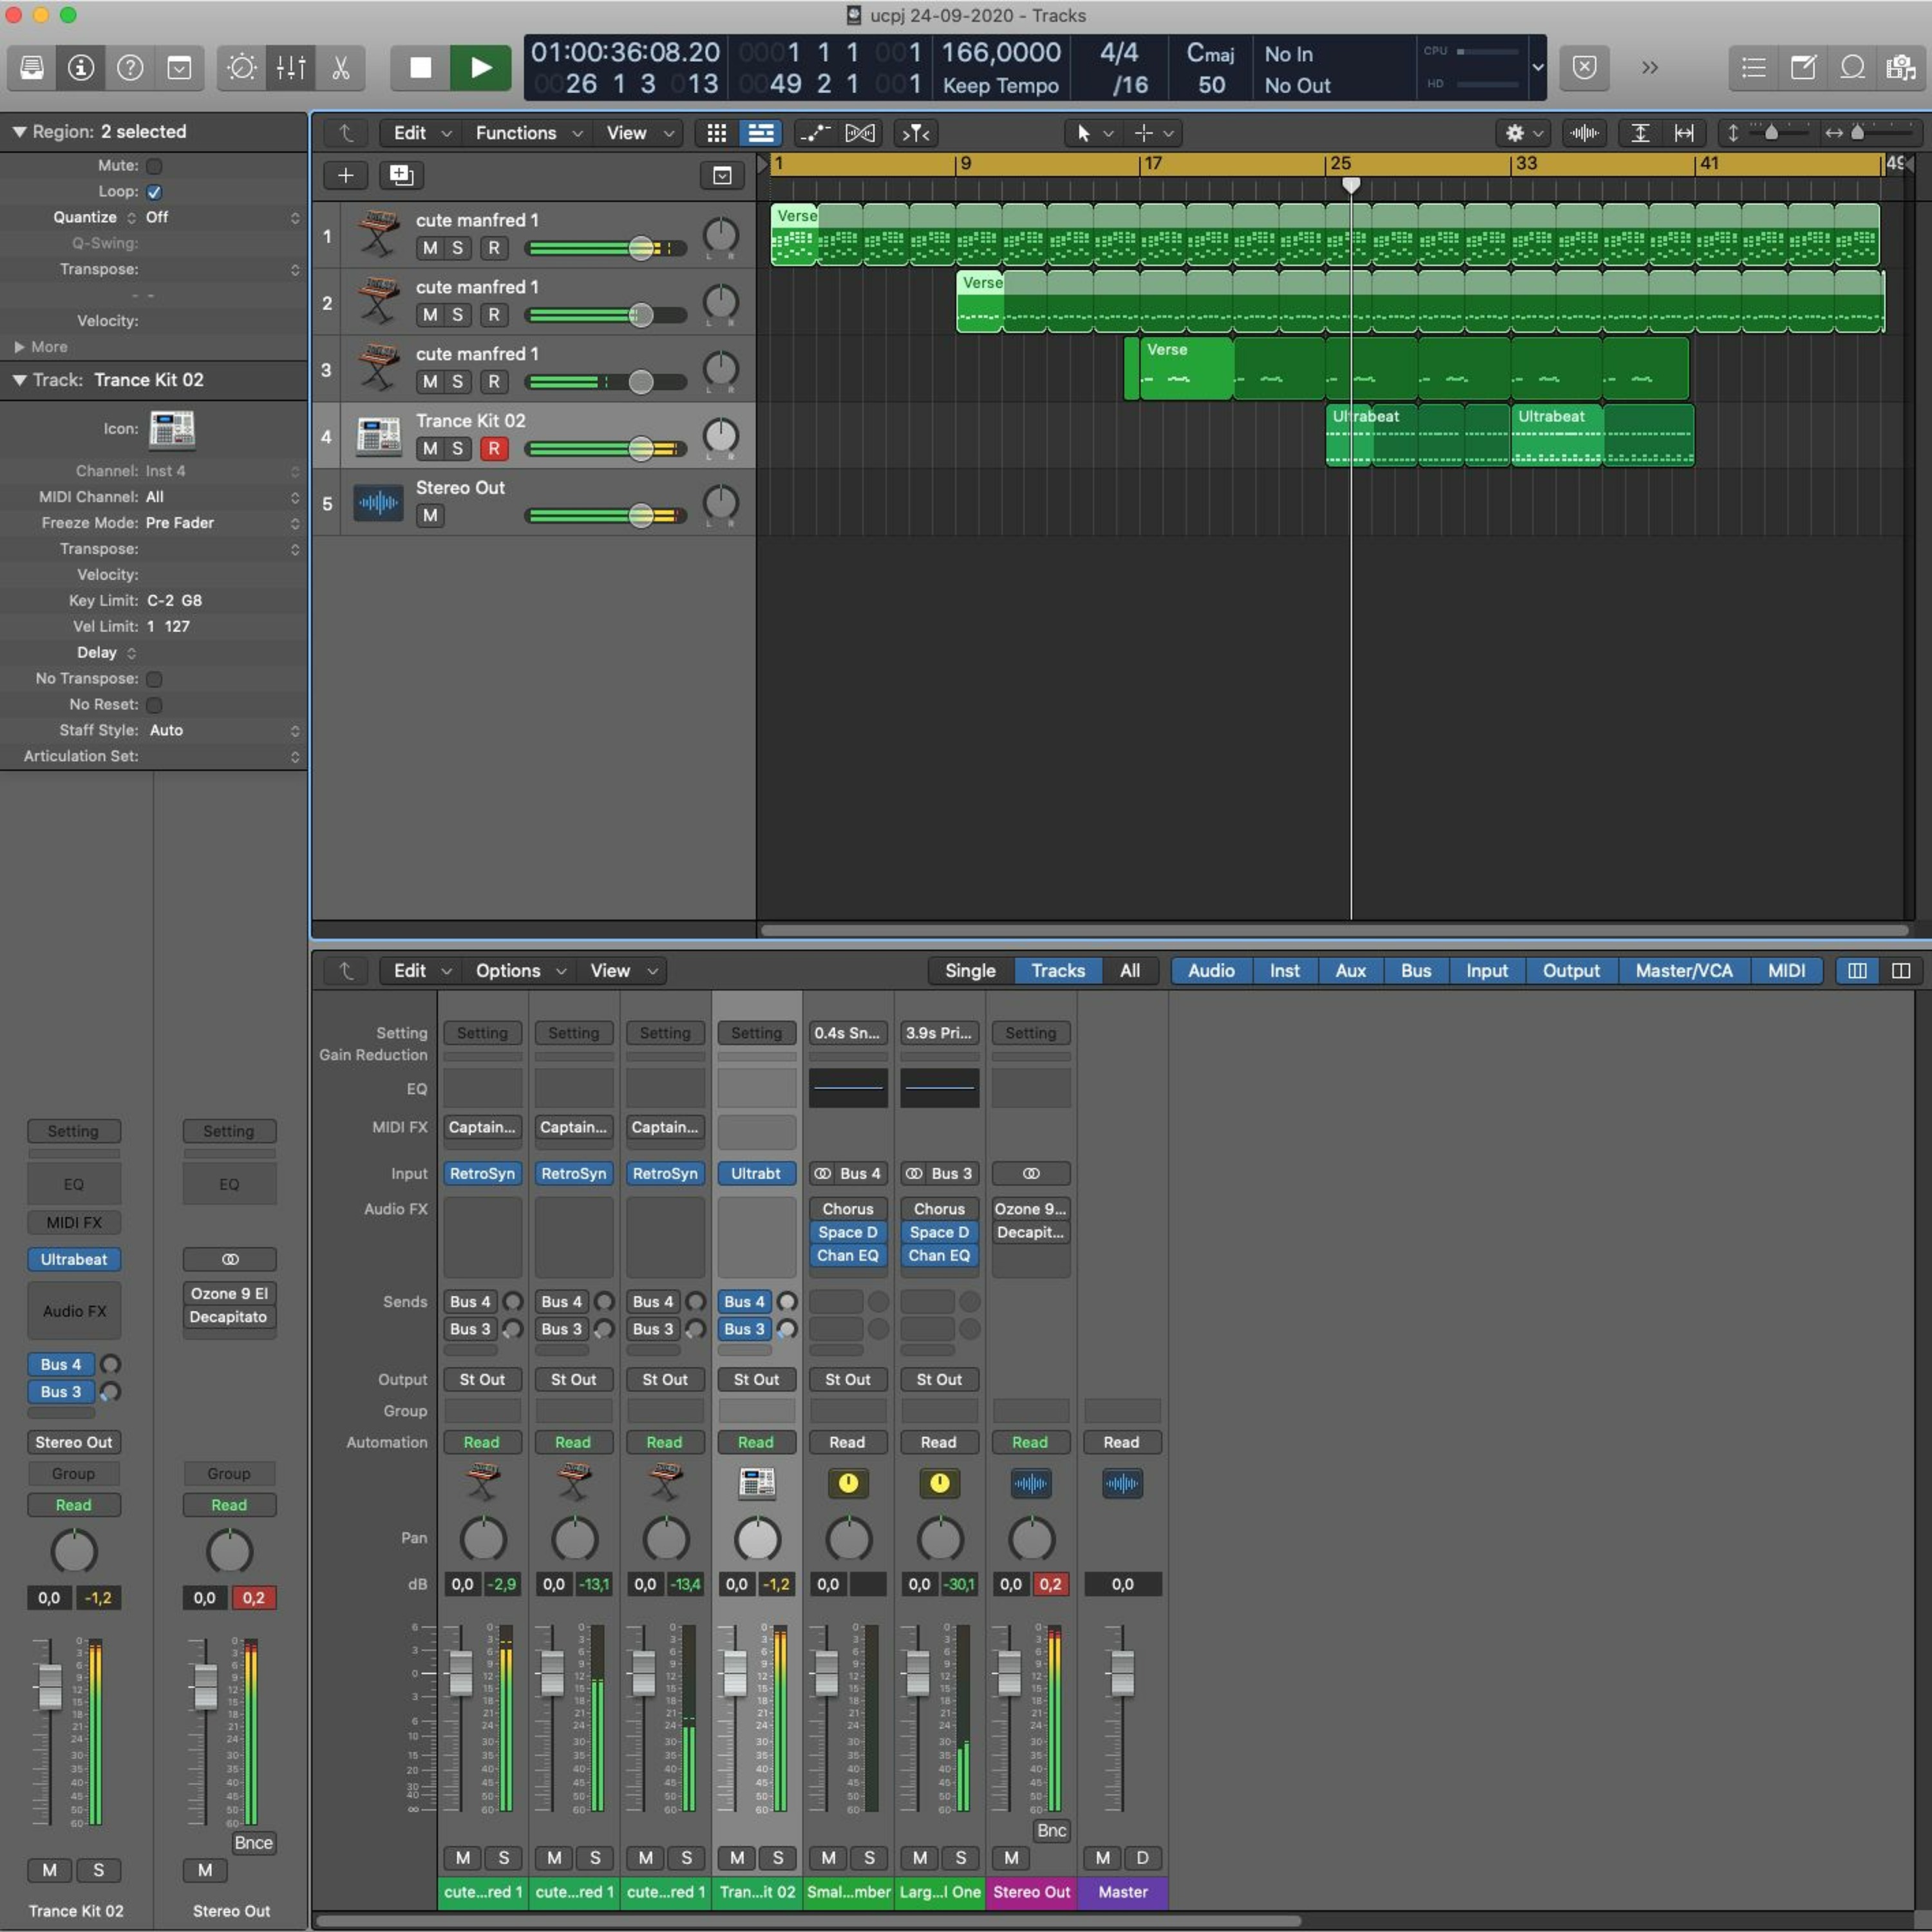Open the Smart Controls dial icon
1932x1932 pixels.
coord(242,68)
